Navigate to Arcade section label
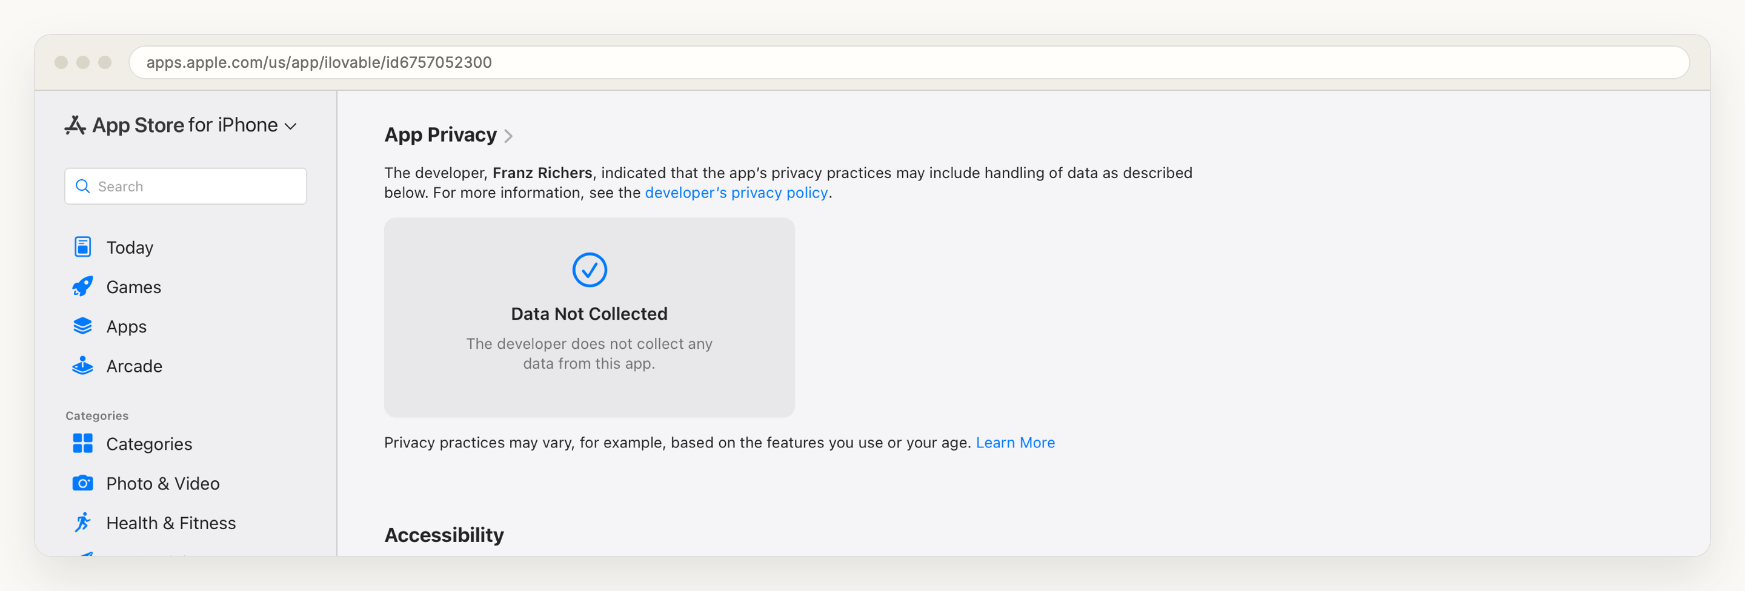1745x591 pixels. tap(134, 366)
